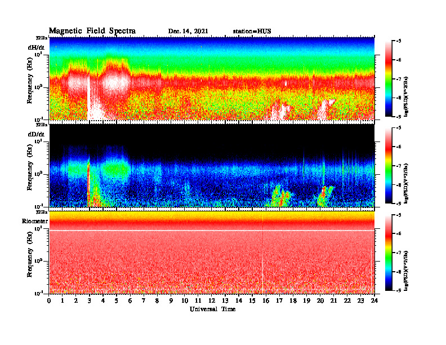Click hour tick label '9' on time axis
This screenshot has height=345, width=446.
171,301
